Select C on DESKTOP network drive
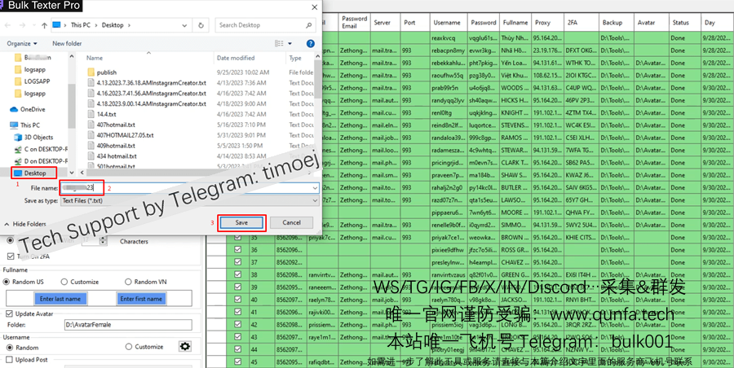This screenshot has height=368, width=734. (x=42, y=149)
